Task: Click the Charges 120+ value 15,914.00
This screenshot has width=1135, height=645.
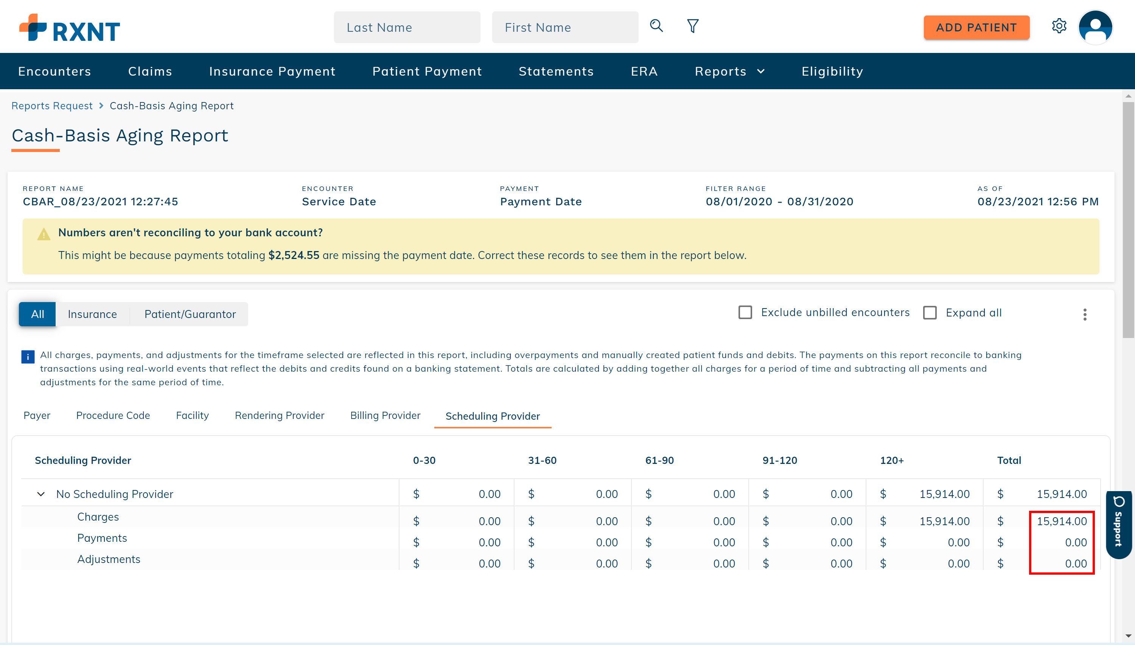Action: tap(944, 521)
